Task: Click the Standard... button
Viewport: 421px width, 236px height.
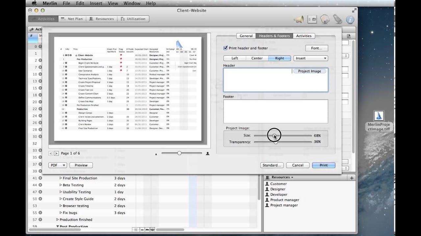Action: (272, 165)
